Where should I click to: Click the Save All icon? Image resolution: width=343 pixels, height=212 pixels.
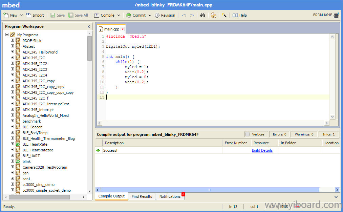tap(71, 15)
